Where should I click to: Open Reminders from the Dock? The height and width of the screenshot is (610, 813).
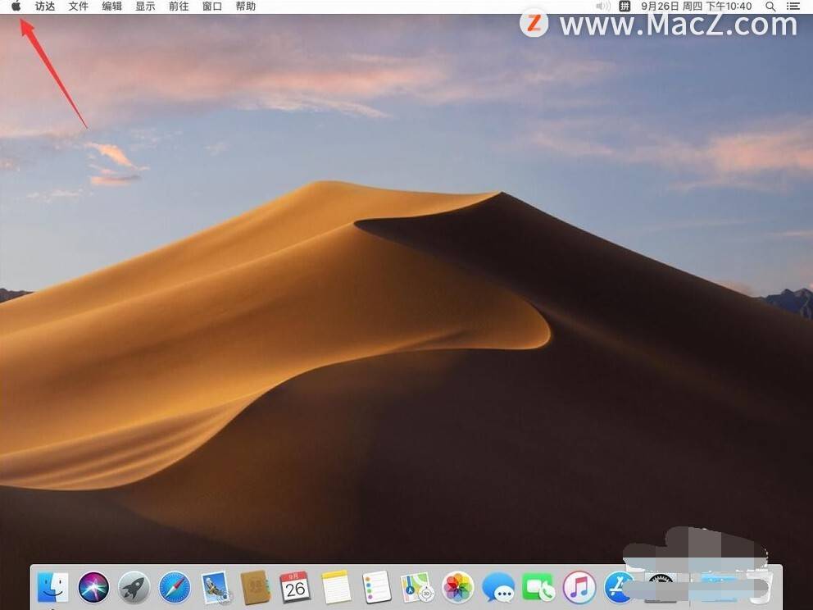[376, 587]
